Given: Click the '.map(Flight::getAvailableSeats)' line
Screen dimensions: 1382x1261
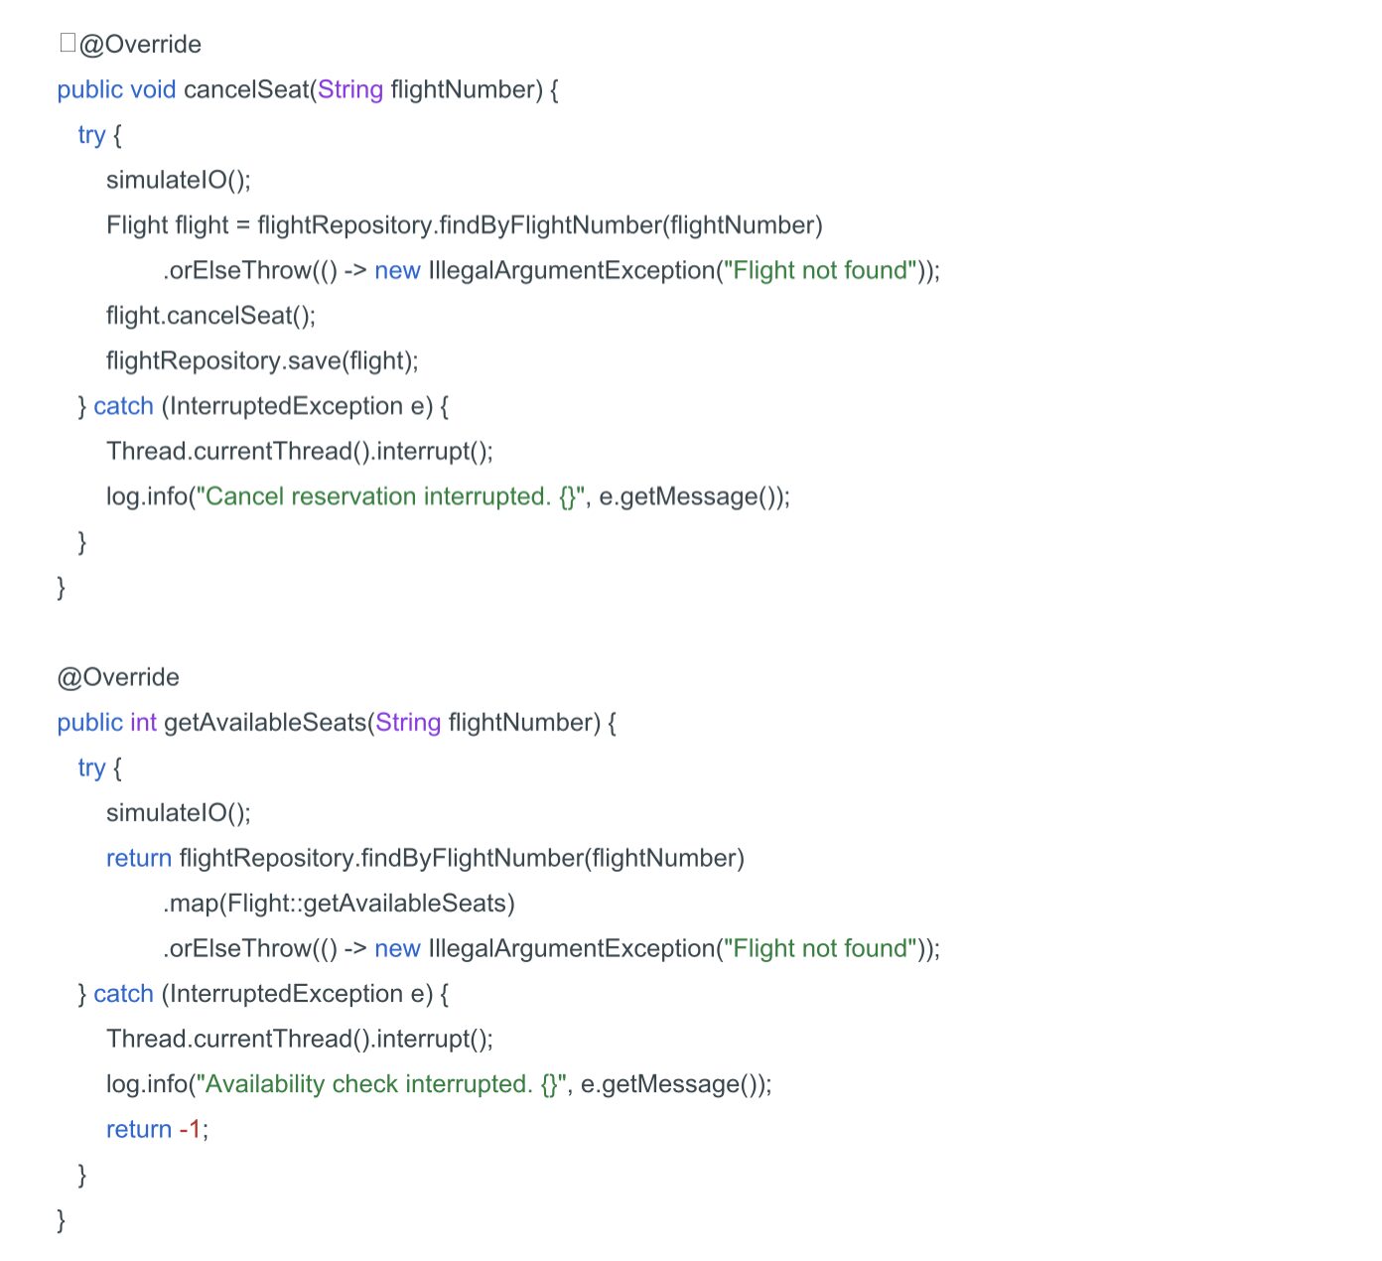Looking at the screenshot, I should point(339,904).
